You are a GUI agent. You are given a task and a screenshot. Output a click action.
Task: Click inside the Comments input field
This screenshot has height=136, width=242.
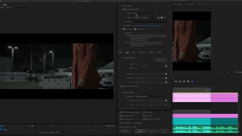click(150, 22)
